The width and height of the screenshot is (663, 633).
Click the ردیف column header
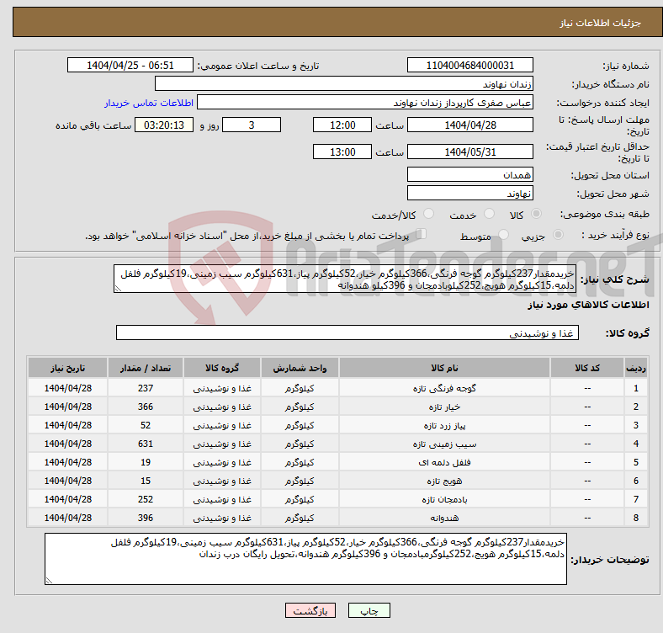point(636,368)
